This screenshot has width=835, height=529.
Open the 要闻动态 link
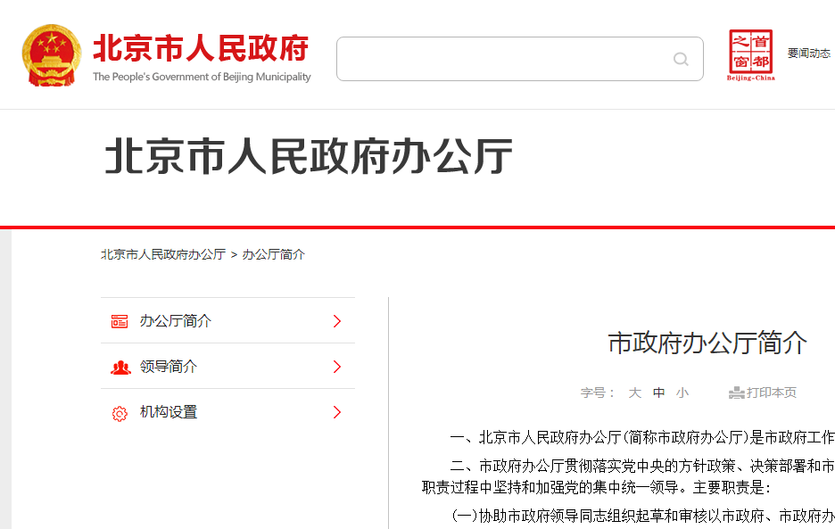click(x=807, y=54)
